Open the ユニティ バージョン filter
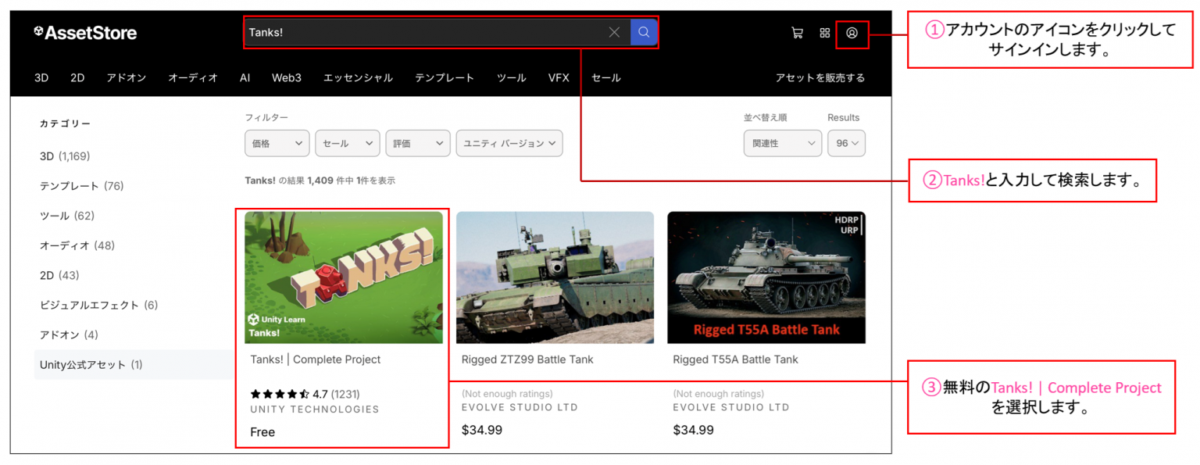Screen dimensions: 1200x465 pyautogui.click(x=509, y=143)
